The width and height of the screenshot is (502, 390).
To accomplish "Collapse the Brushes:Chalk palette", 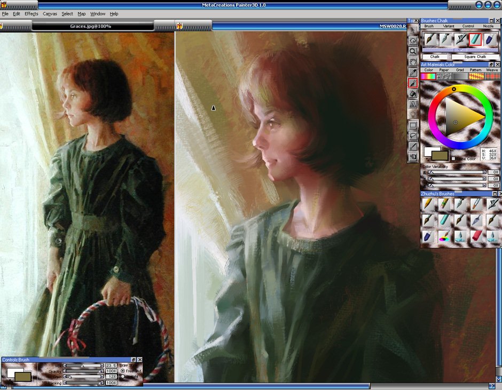I will pyautogui.click(x=491, y=20).
